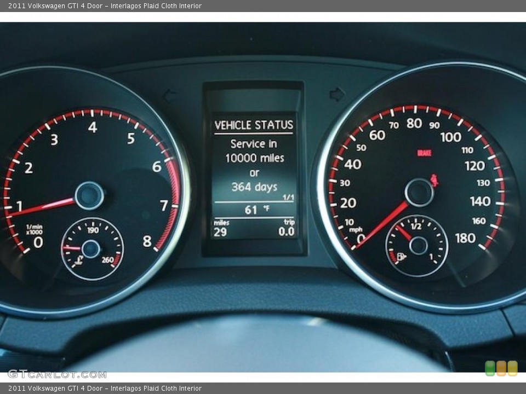The image size is (526, 394).
Task: Click the 80 mark on the speedometer
Action: click(414, 123)
